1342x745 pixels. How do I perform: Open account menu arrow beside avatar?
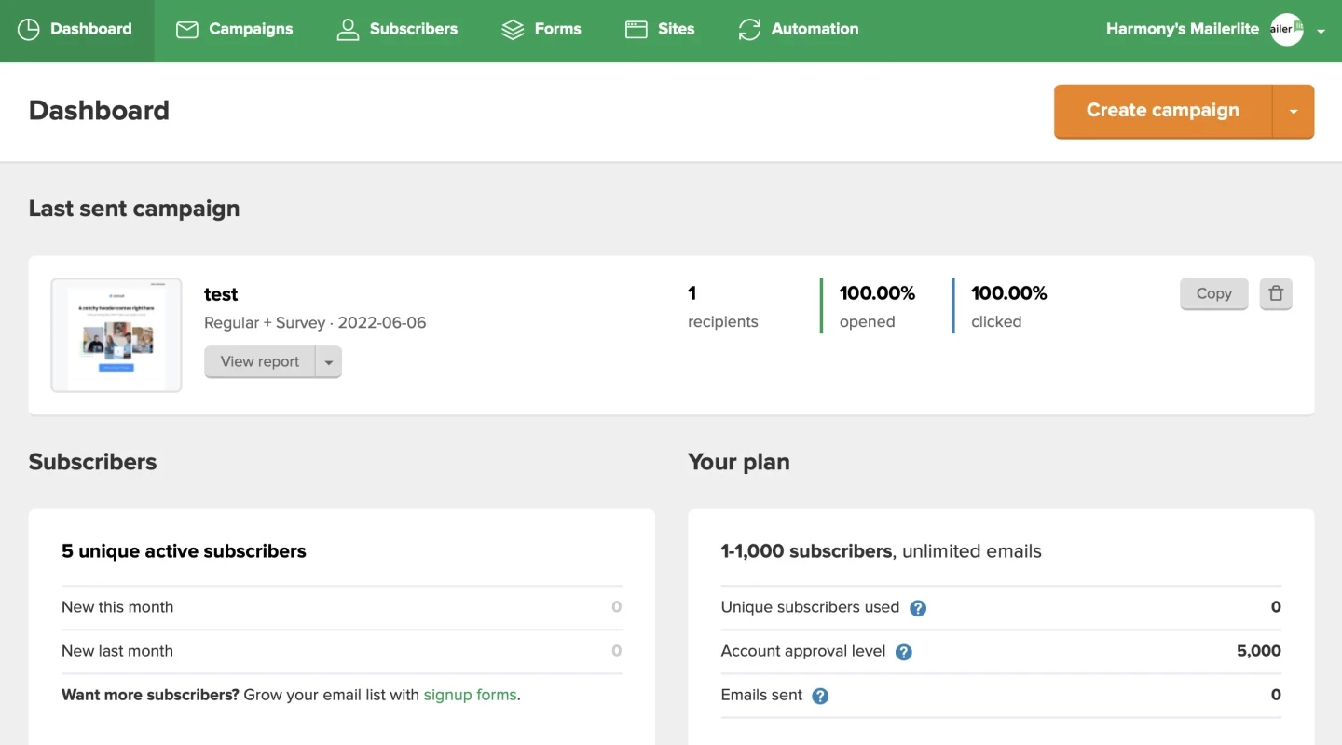tap(1321, 31)
